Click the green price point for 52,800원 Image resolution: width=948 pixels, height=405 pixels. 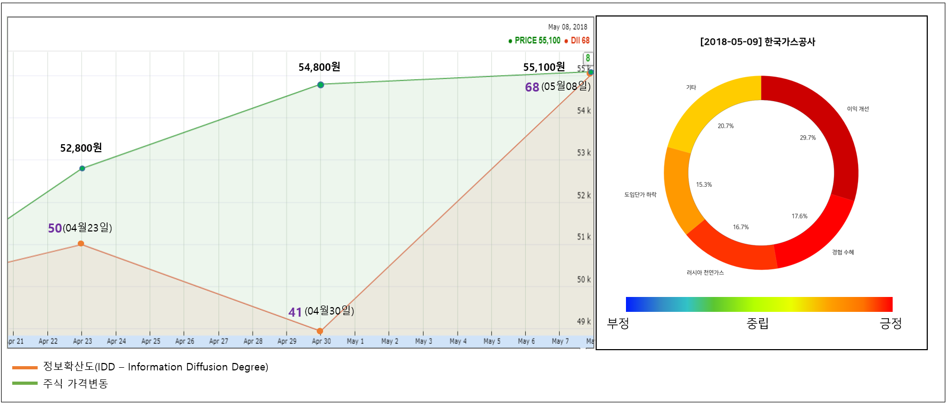click(82, 169)
